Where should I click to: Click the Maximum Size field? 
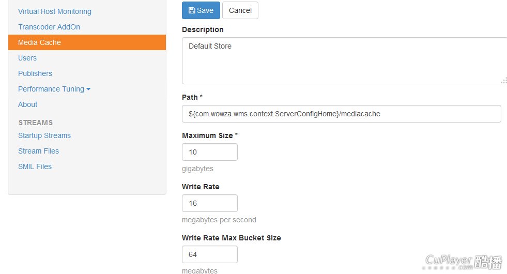click(x=210, y=152)
